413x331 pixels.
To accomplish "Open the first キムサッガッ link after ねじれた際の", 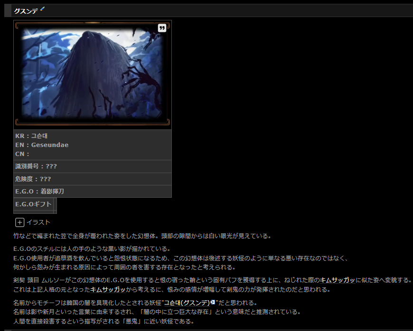I will [x=337, y=280].
